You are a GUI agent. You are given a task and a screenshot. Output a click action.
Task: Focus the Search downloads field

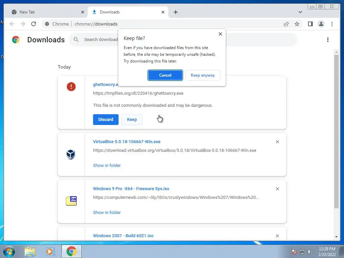point(183,40)
